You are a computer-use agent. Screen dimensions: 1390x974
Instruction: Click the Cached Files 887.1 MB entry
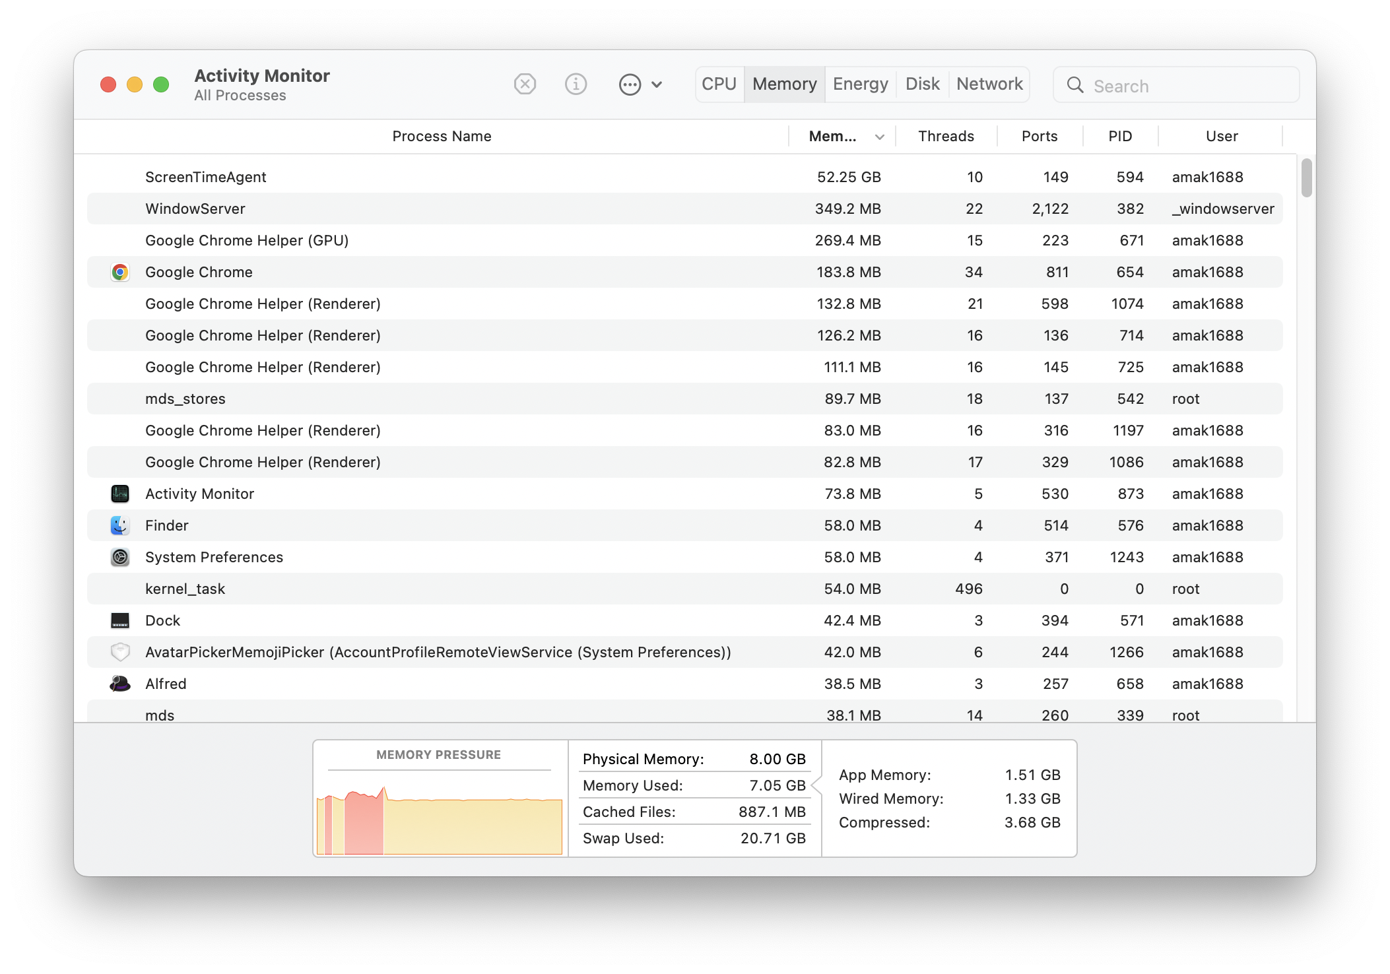coord(694,812)
